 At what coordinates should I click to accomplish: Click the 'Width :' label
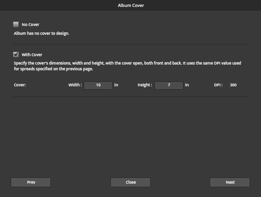[x=75, y=85]
